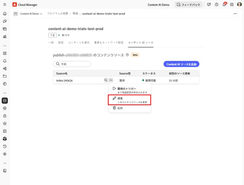Click the Source名 column header
Image resolution: width=244 pixels, height=185 pixels.
click(62, 73)
